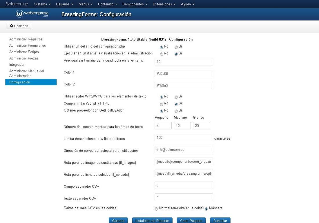Select Sí for editor WYSIWYG
The height and width of the screenshot is (223, 319).
pos(176,97)
